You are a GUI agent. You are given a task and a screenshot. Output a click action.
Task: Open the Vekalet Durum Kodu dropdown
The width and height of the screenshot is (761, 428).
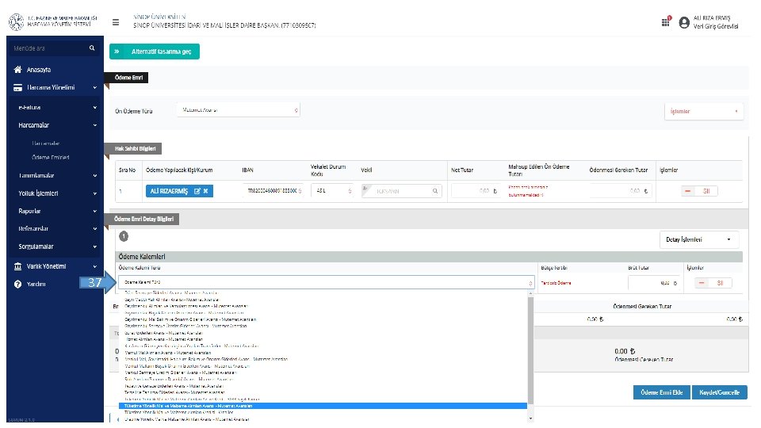click(333, 191)
